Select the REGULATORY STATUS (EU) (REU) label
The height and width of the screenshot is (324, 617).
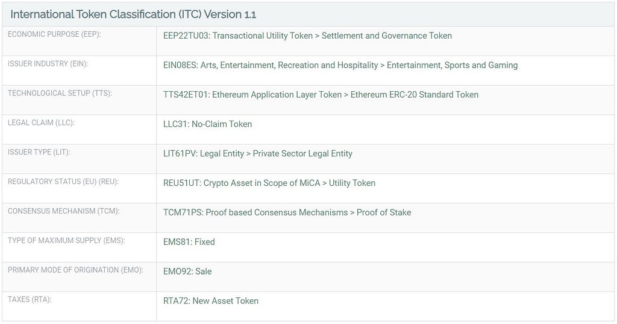[63, 182]
